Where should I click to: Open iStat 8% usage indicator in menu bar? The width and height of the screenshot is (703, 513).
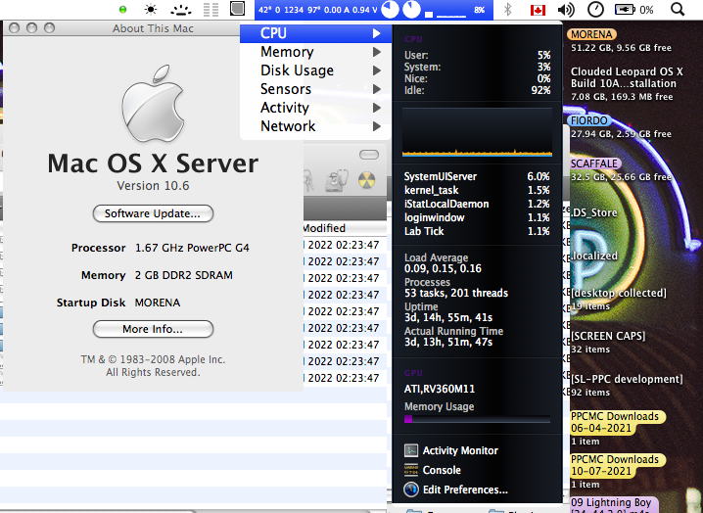click(x=480, y=10)
